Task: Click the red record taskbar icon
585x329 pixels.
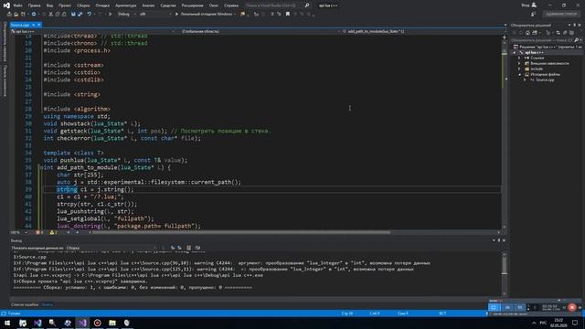Action: coord(98,323)
